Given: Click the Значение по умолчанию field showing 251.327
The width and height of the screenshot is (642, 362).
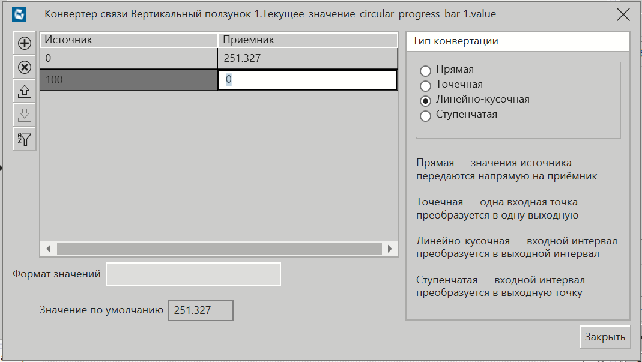Looking at the screenshot, I should click(x=201, y=310).
